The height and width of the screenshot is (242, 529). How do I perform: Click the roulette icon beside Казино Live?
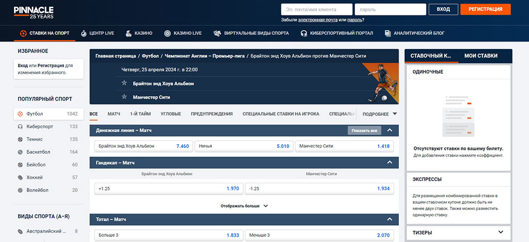pyautogui.click(x=167, y=33)
